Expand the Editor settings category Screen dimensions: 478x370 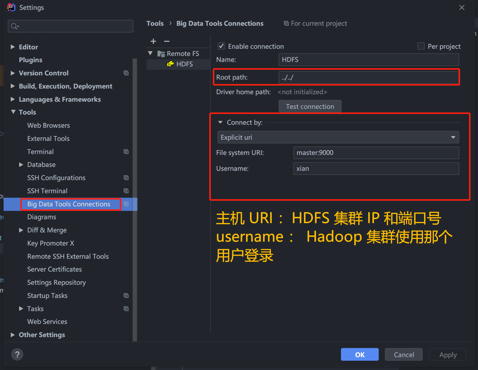coord(13,47)
